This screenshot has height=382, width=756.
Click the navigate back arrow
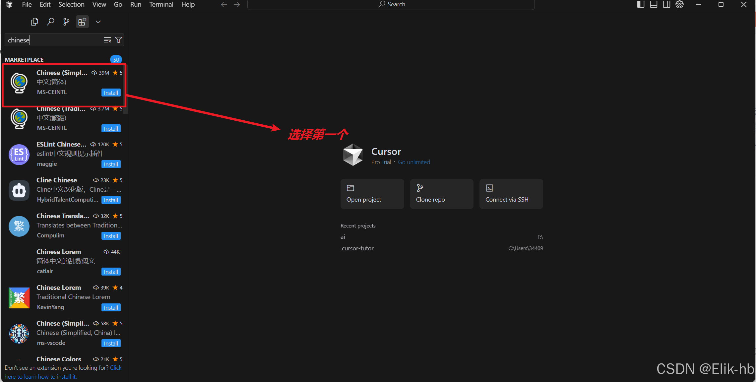coord(224,5)
